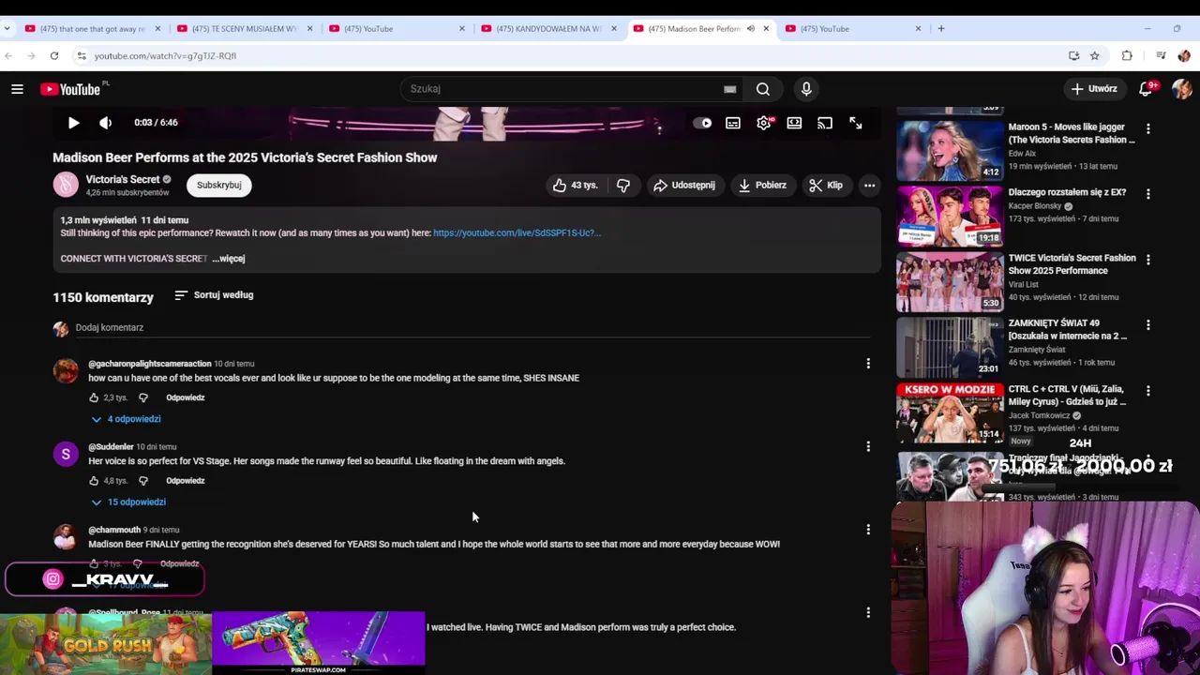Open a new browser tab
The height and width of the screenshot is (675, 1200).
click(x=941, y=28)
